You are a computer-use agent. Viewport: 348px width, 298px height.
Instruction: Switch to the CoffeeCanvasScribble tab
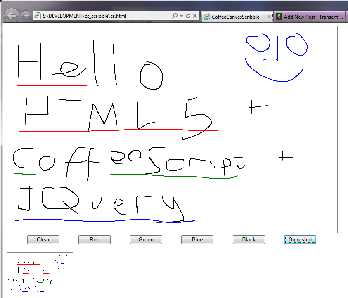(x=237, y=17)
